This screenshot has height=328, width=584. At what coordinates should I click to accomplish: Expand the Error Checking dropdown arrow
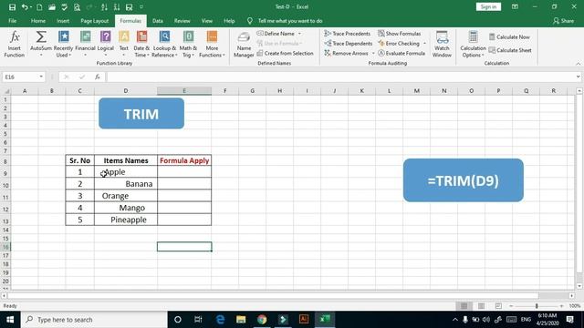click(x=424, y=44)
